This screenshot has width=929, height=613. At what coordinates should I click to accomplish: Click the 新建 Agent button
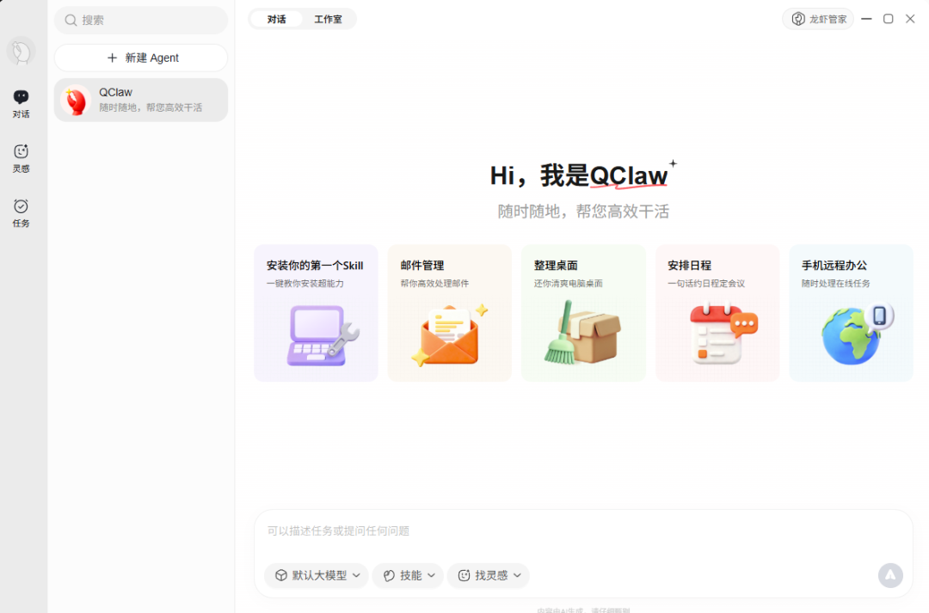[140, 58]
